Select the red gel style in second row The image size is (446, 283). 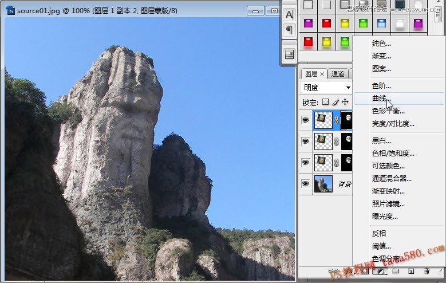[326, 23]
